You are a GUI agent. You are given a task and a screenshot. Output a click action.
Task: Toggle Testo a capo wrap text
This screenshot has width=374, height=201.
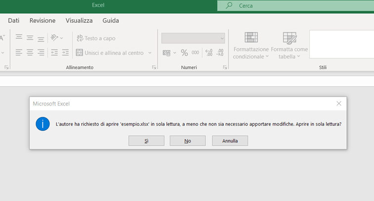click(x=96, y=38)
